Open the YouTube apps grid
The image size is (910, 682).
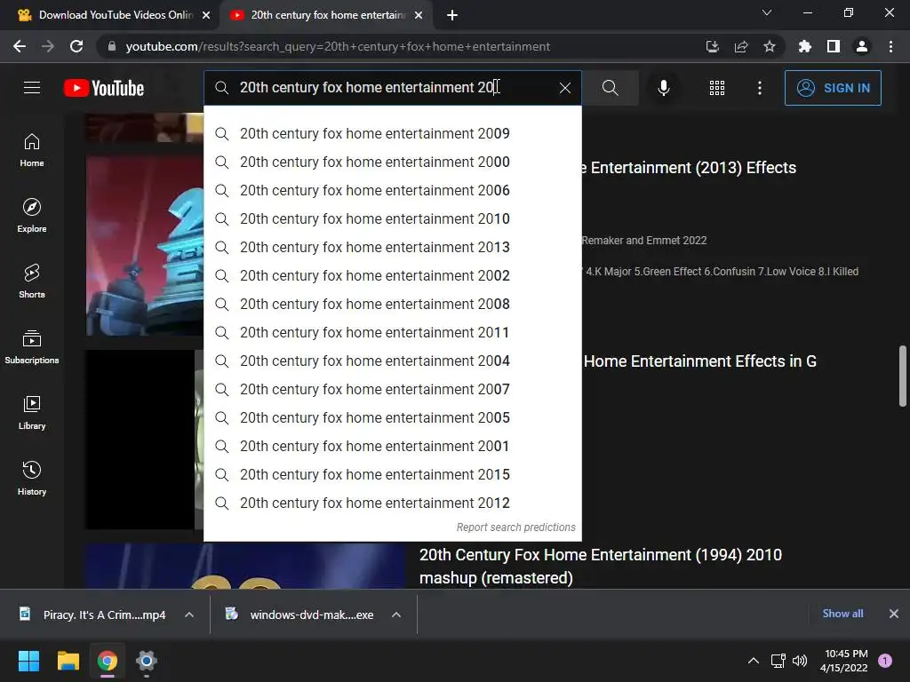coord(717,88)
